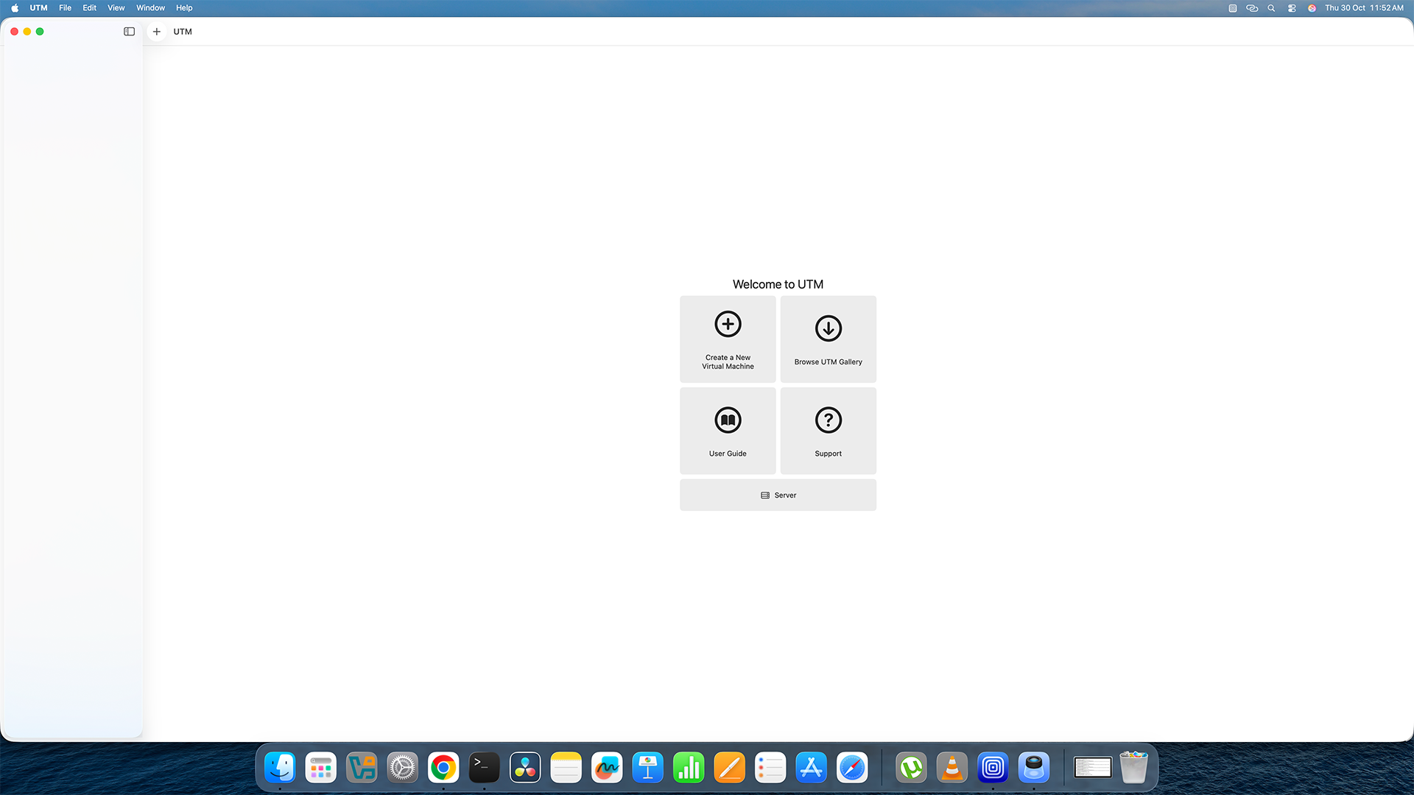Screen dimensions: 1414x795
Task: Open System Settings from the Dock
Action: point(402,767)
